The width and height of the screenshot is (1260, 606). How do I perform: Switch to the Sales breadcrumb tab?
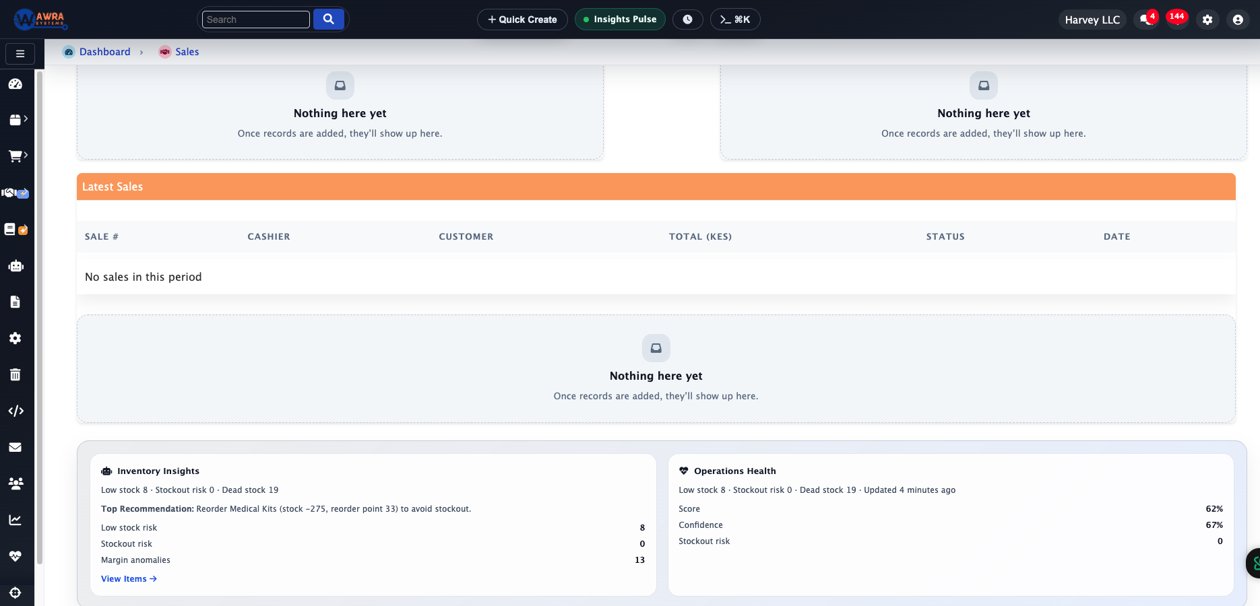click(x=187, y=52)
